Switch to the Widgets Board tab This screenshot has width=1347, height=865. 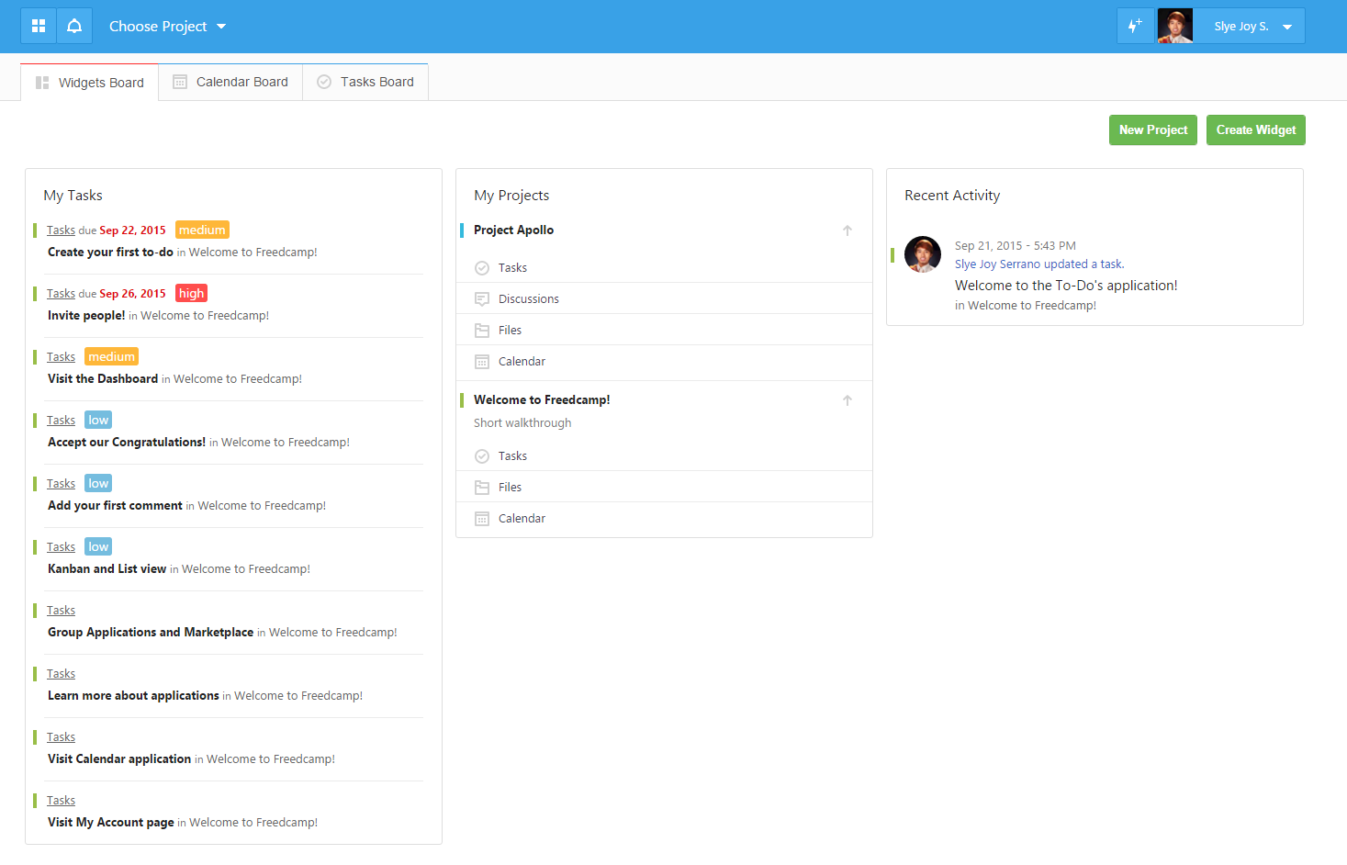pyautogui.click(x=90, y=83)
